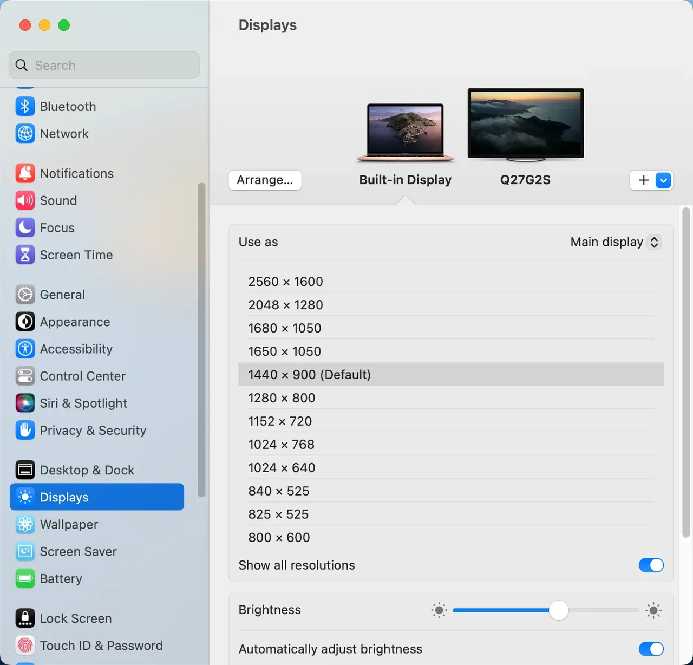Choose the 800 × 600 resolution

[451, 538]
